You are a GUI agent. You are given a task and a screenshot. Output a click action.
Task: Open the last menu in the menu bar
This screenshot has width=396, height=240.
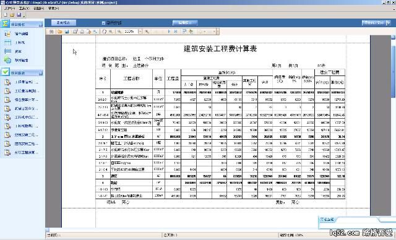click(x=53, y=8)
